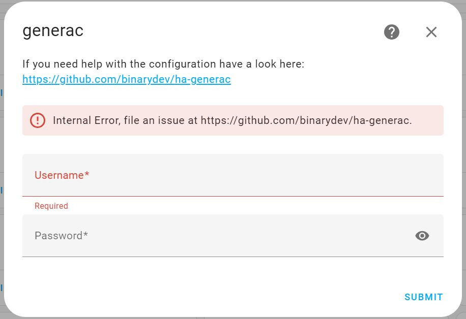Image resolution: width=466 pixels, height=319 pixels.
Task: Click the red error alert icon
Action: 38,120
